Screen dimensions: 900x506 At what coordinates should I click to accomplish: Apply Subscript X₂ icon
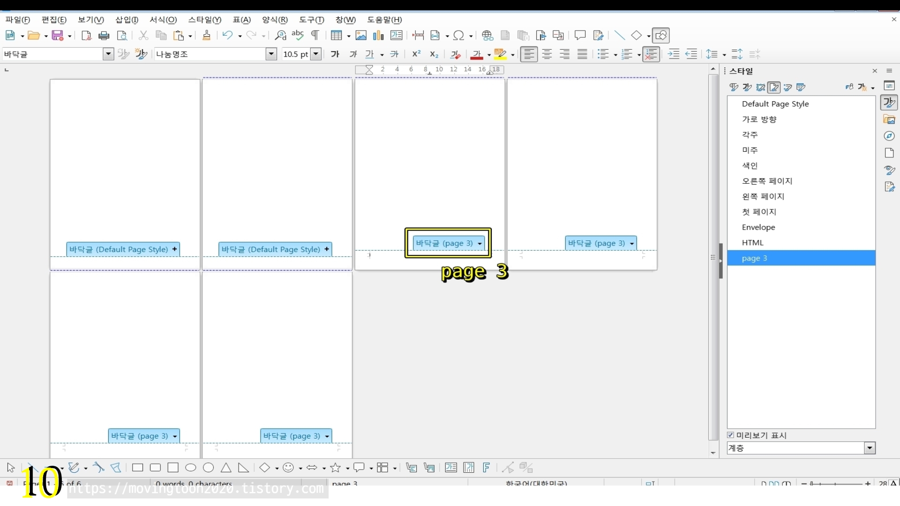[434, 54]
